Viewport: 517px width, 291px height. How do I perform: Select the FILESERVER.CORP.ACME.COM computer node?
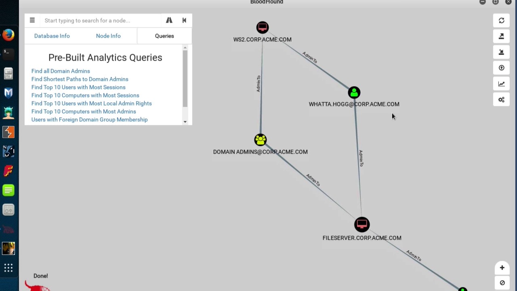click(x=362, y=225)
